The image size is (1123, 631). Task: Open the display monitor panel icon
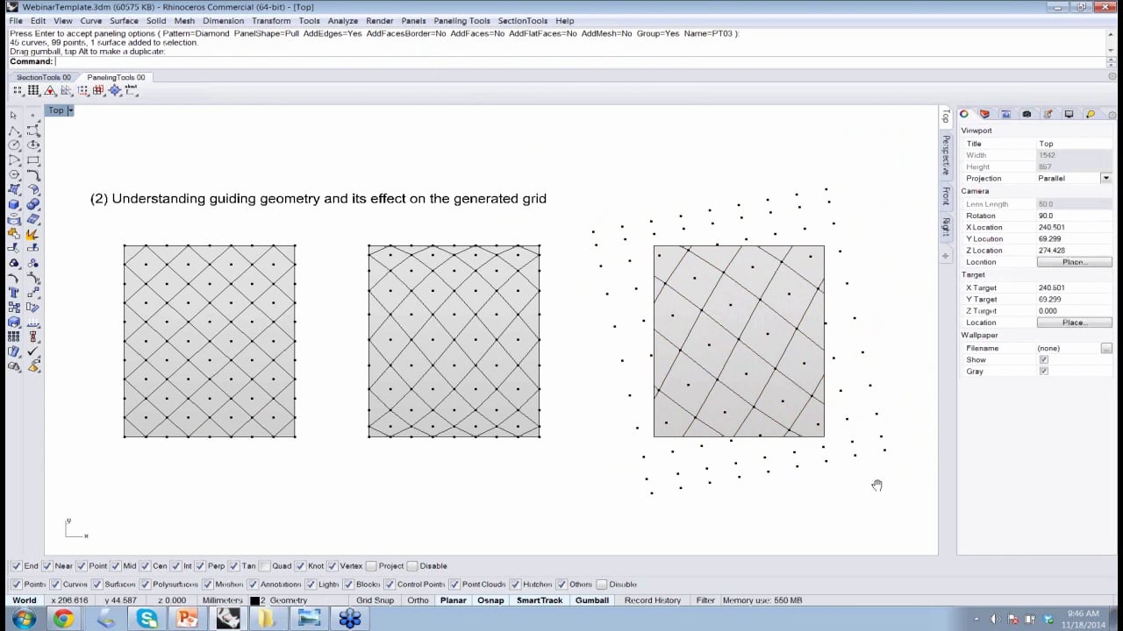(x=1069, y=114)
